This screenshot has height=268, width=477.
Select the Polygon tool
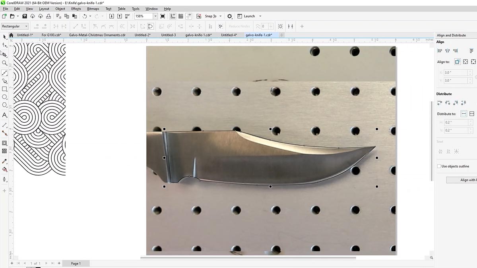coord(4,105)
